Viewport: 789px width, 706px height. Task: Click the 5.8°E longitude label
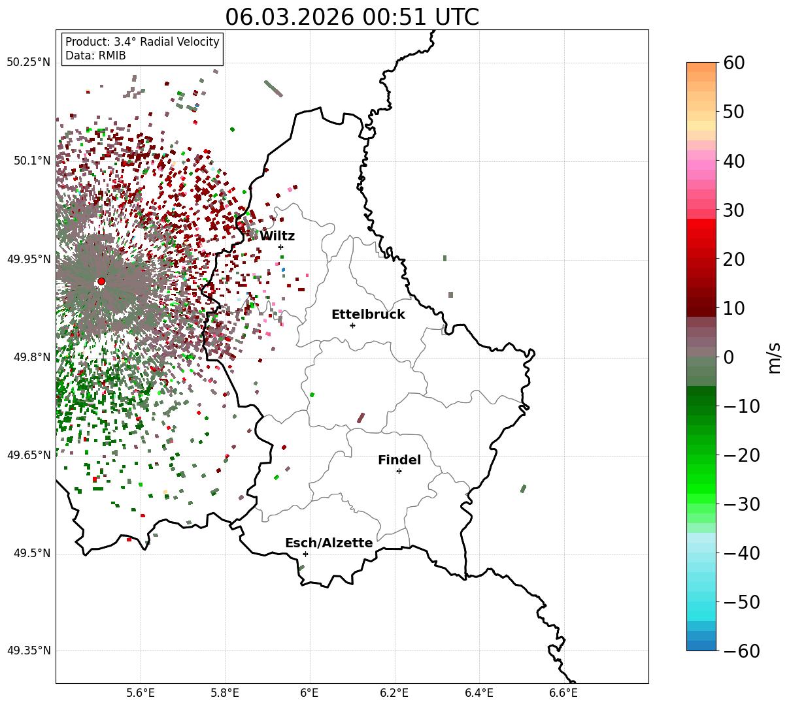(226, 693)
